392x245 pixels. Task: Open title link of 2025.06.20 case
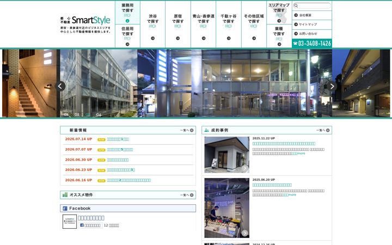click(272, 185)
